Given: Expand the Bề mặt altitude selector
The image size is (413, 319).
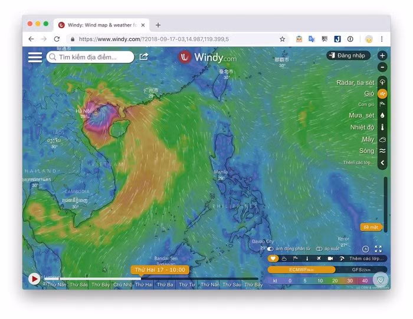Looking at the screenshot, I should [371, 227].
